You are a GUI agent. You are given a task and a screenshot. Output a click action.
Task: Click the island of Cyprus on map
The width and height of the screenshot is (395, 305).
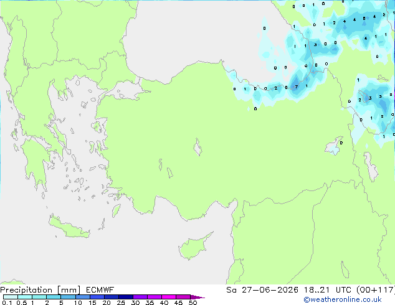click(x=194, y=247)
